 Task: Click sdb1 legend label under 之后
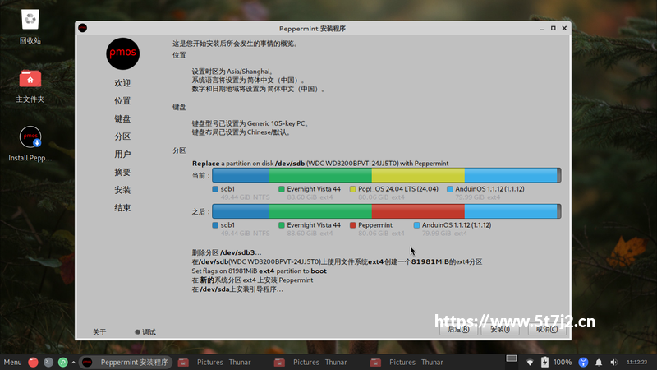227,224
